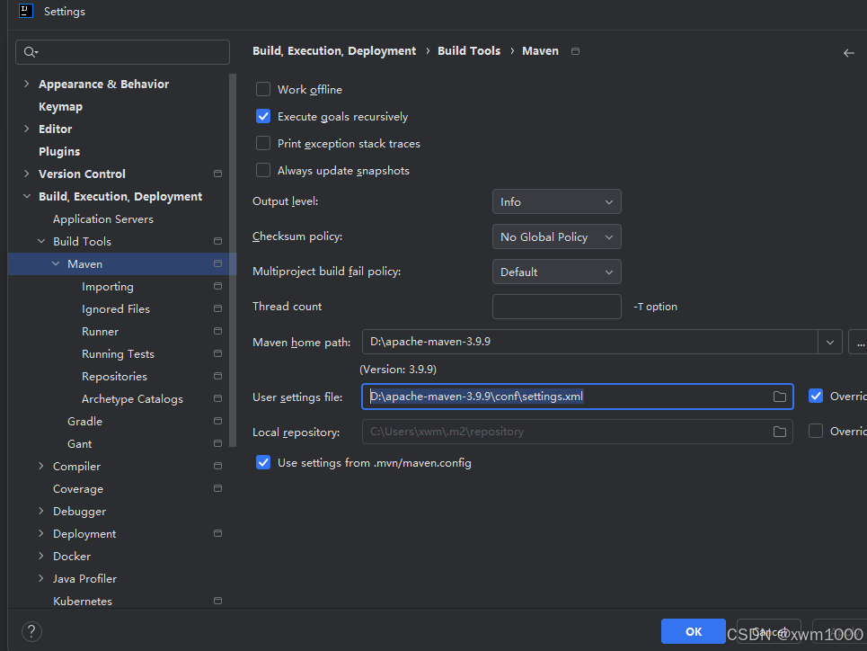The width and height of the screenshot is (867, 651).
Task: Open the Output level dropdown
Action: (556, 201)
